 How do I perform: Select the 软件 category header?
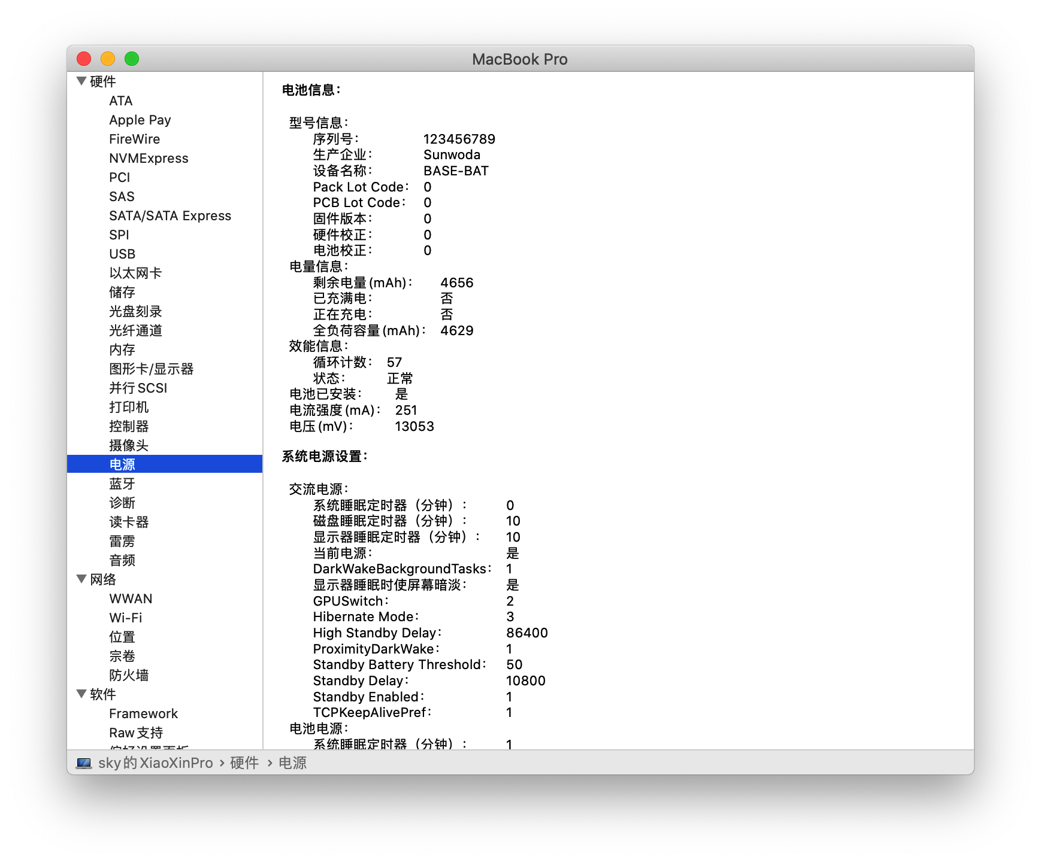pyautogui.click(x=103, y=694)
